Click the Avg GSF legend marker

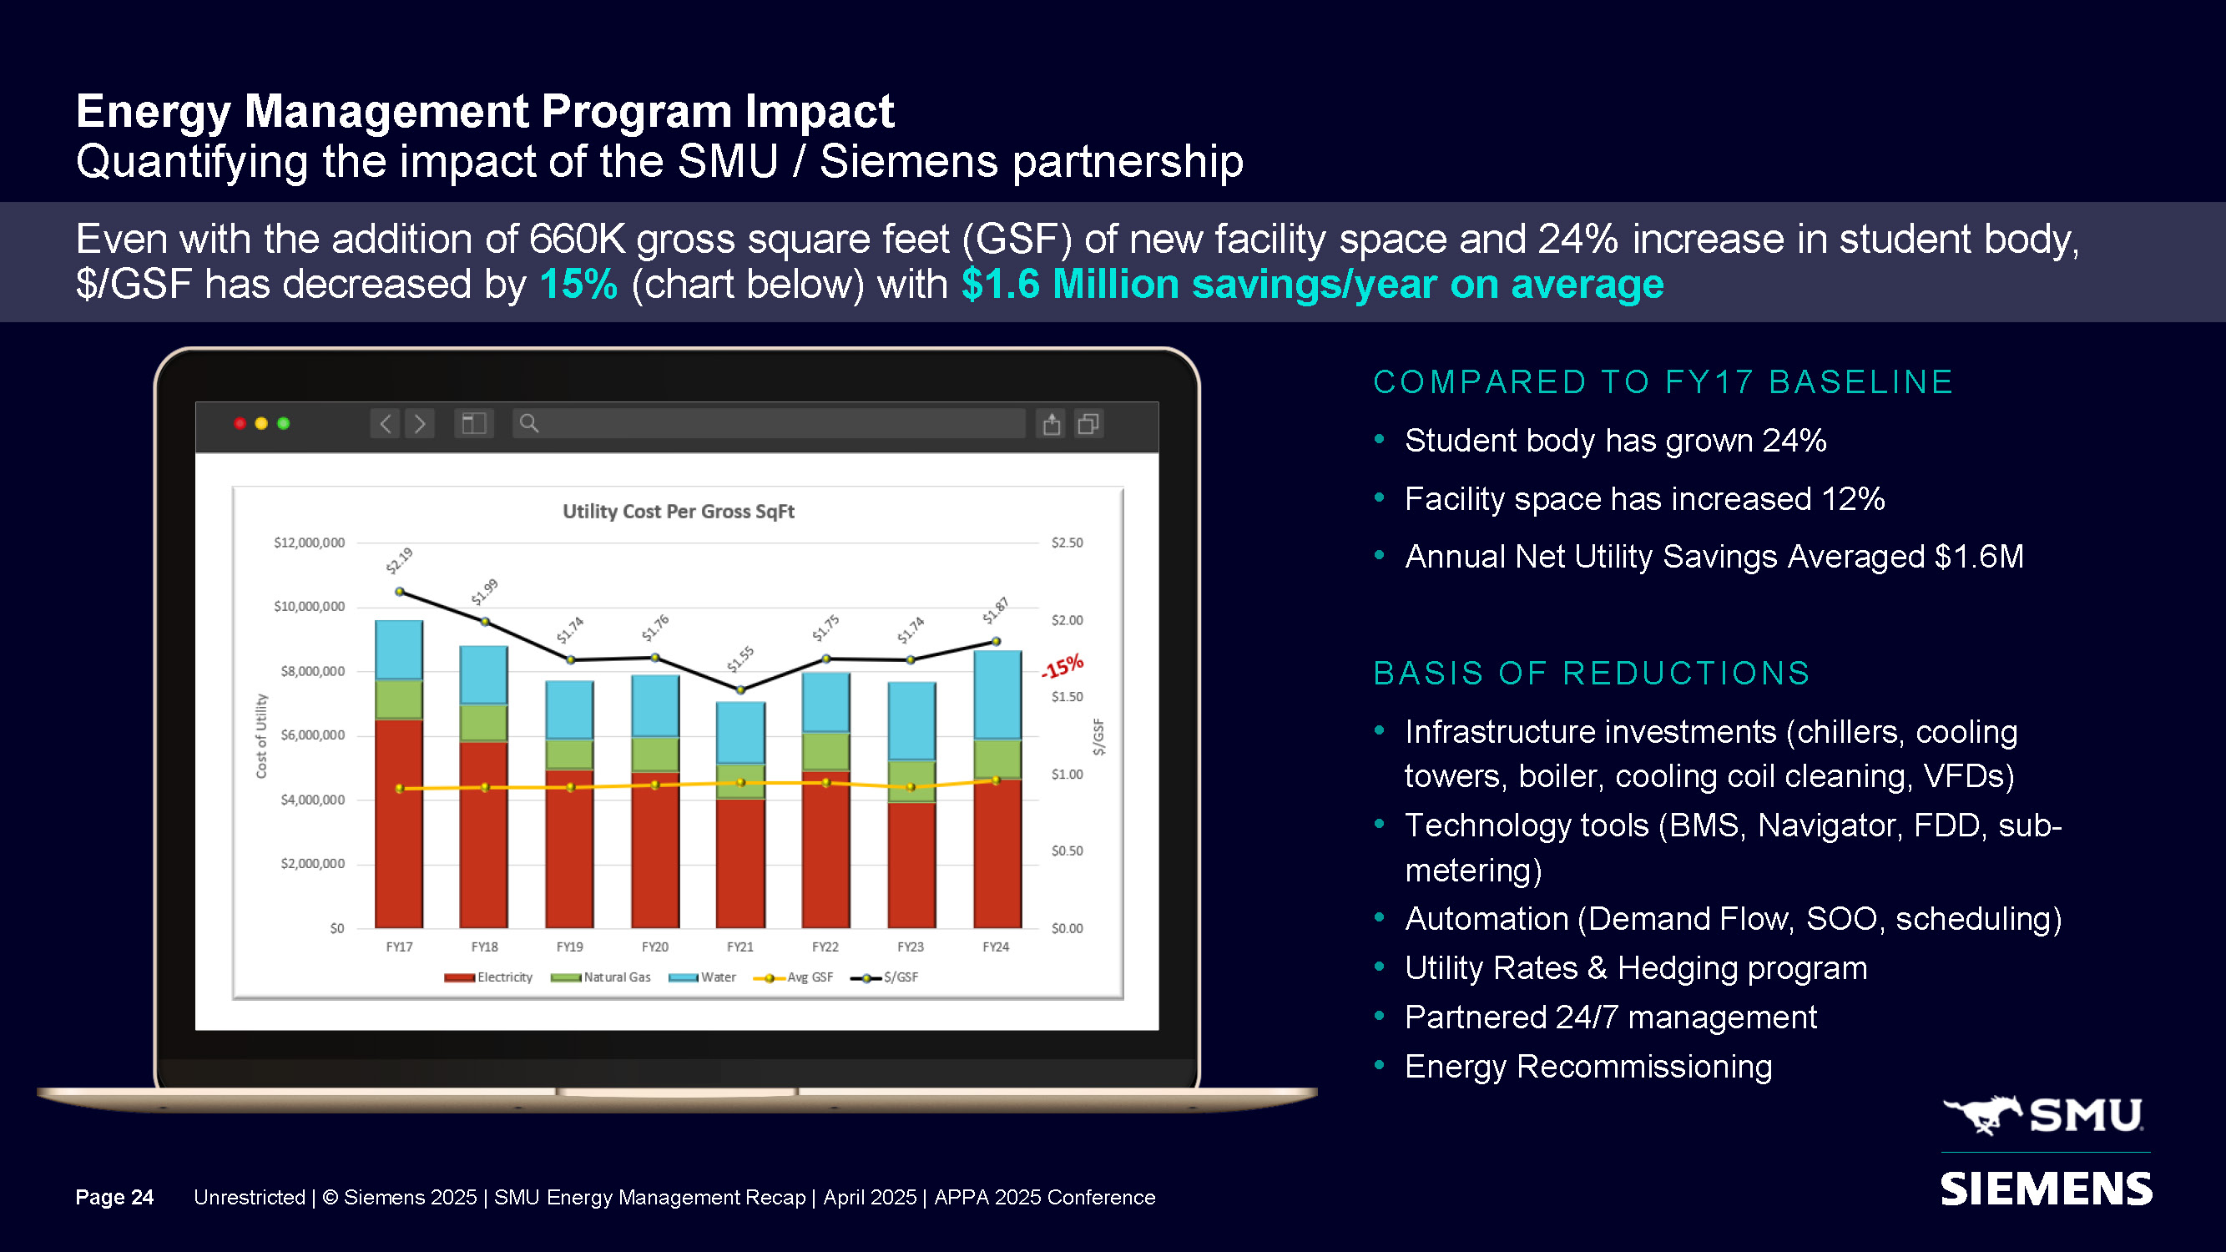(769, 978)
